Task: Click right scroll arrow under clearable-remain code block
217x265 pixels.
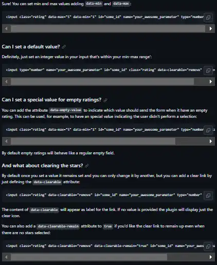Action: pos(211,257)
